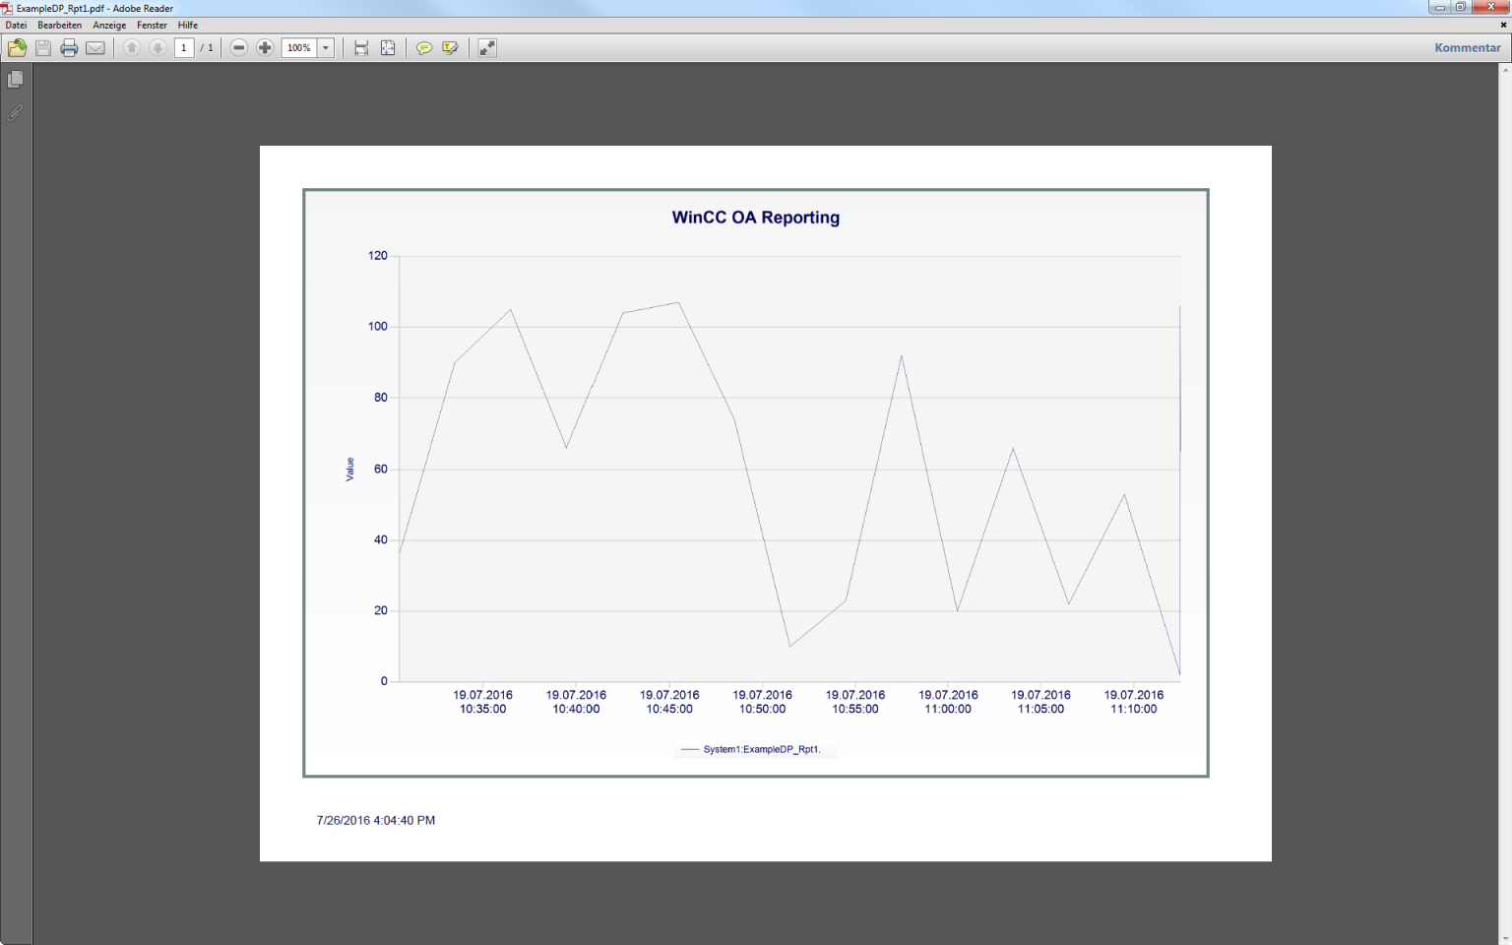
Task: Open the Hilfe menu
Action: tap(188, 25)
